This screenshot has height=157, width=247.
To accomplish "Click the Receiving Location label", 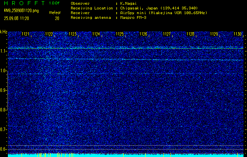I will pos(92,8).
